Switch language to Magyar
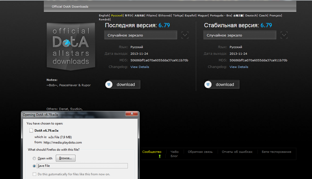This screenshot has height=179, width=312. (203, 15)
